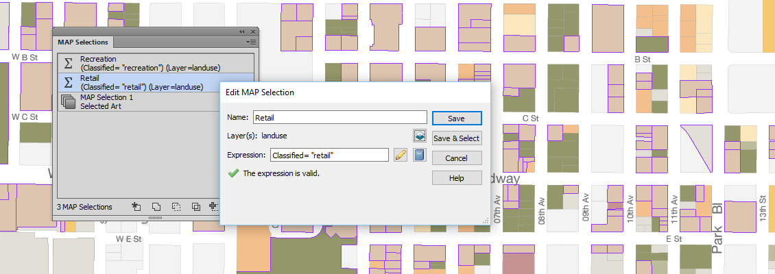Click the blue book icon beside Expression
Image resolution: width=775 pixels, height=274 pixels.
tap(420, 155)
